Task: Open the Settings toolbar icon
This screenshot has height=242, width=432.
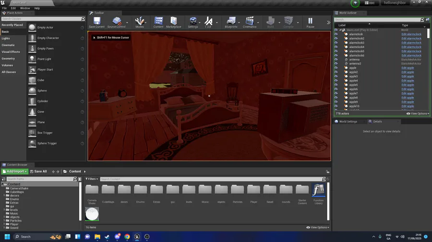Action: tap(193, 21)
